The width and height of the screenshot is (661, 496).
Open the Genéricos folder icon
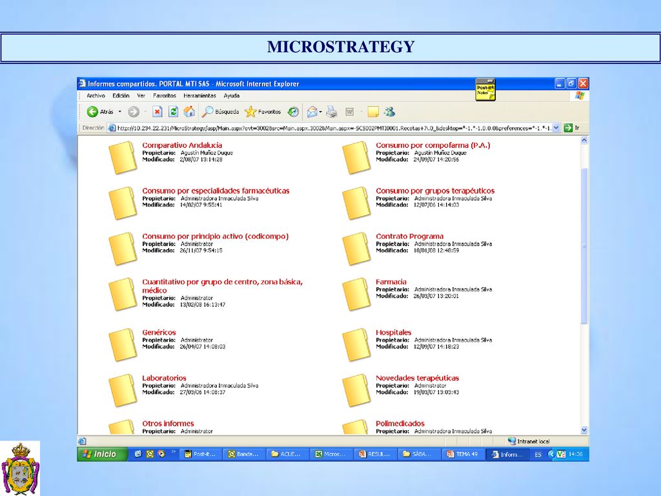(123, 345)
